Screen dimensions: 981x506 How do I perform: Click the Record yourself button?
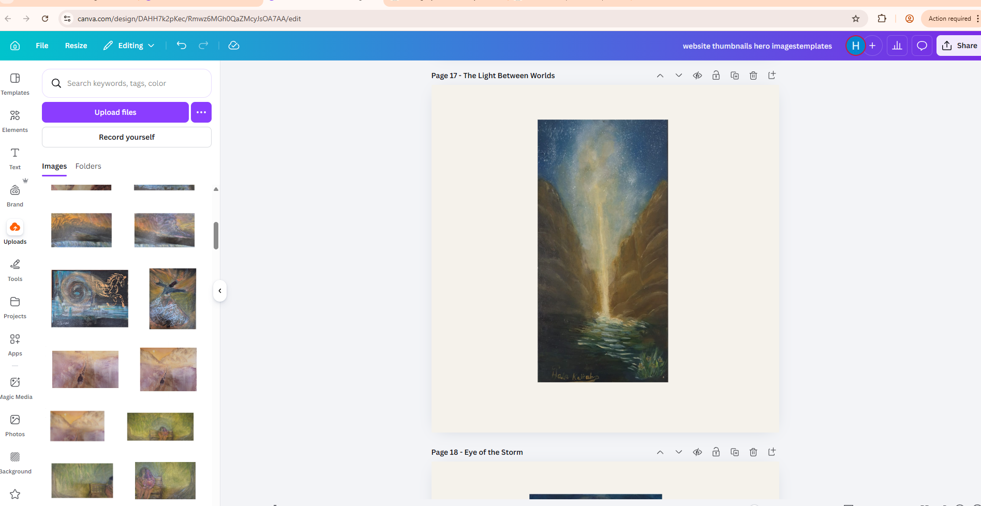point(127,137)
